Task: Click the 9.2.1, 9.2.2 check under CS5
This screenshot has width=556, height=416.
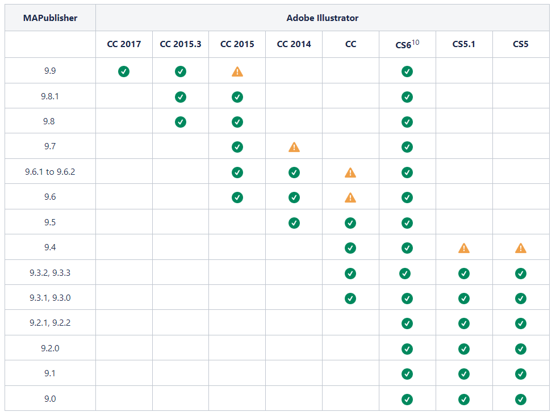Action: (521, 323)
